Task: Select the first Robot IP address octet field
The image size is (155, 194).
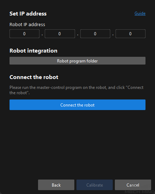Action: coord(24,34)
